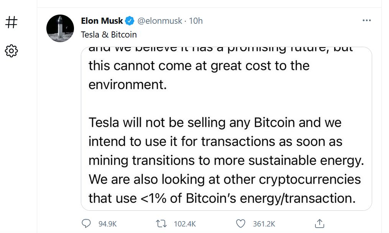
Task: Open Settings gear icon in sidebar
Action: click(x=11, y=51)
